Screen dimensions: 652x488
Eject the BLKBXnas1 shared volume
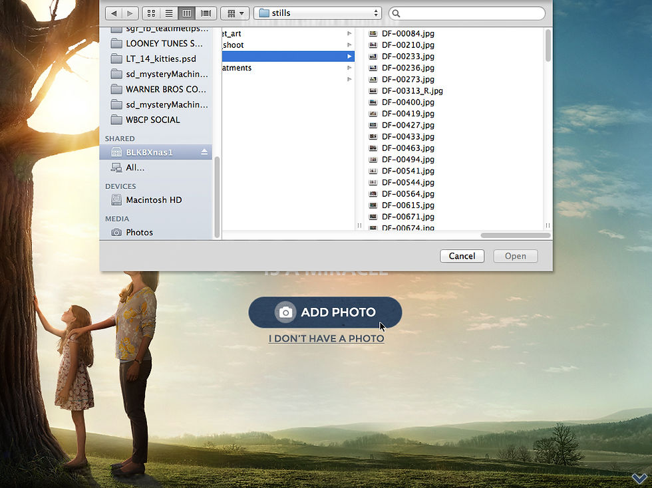[204, 152]
